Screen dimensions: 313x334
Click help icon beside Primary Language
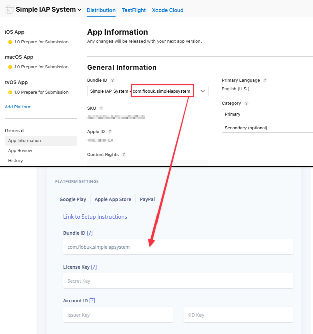(x=265, y=80)
